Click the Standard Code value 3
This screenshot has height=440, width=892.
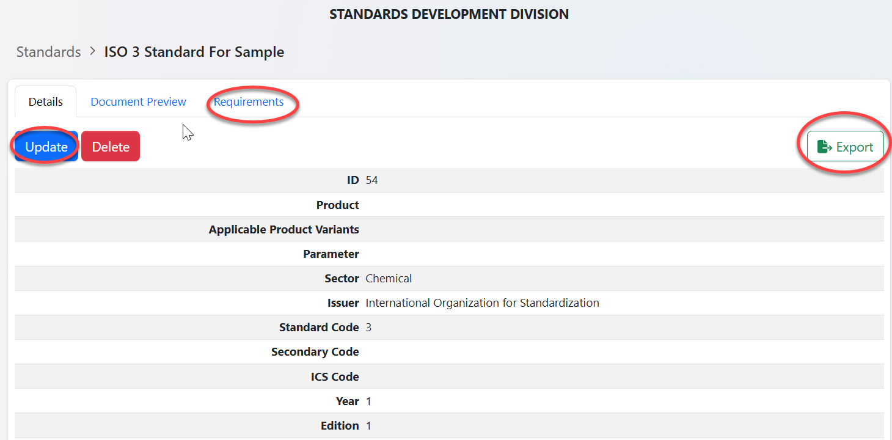[368, 328]
